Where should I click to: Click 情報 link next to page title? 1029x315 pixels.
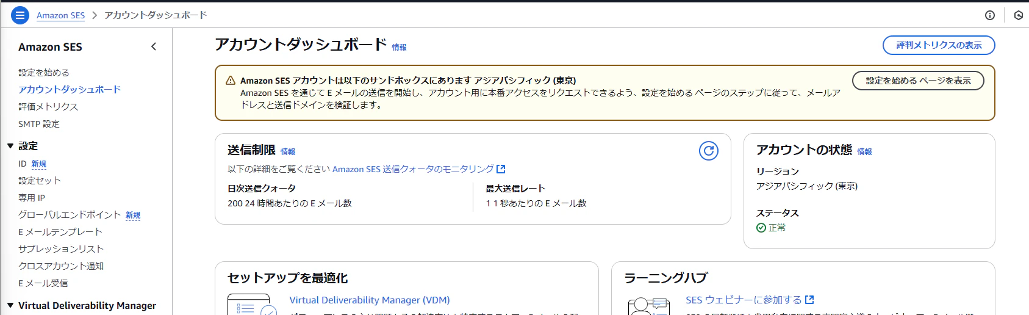point(399,47)
